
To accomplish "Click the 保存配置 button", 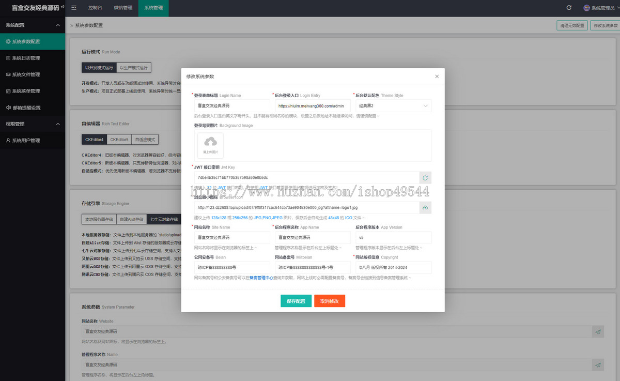I will pyautogui.click(x=296, y=301).
